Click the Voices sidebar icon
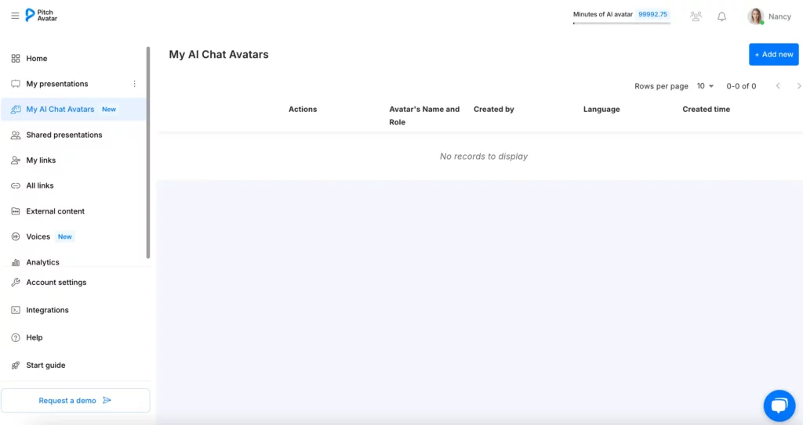The height and width of the screenshot is (425, 803). (x=16, y=237)
